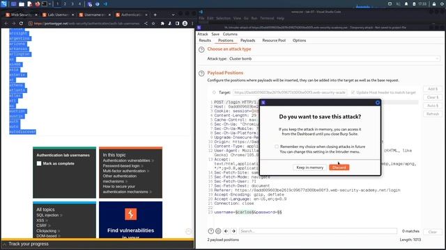Open browser profile avatar
Image resolution: width=446 pixels, height=250 pixels.
point(185,24)
